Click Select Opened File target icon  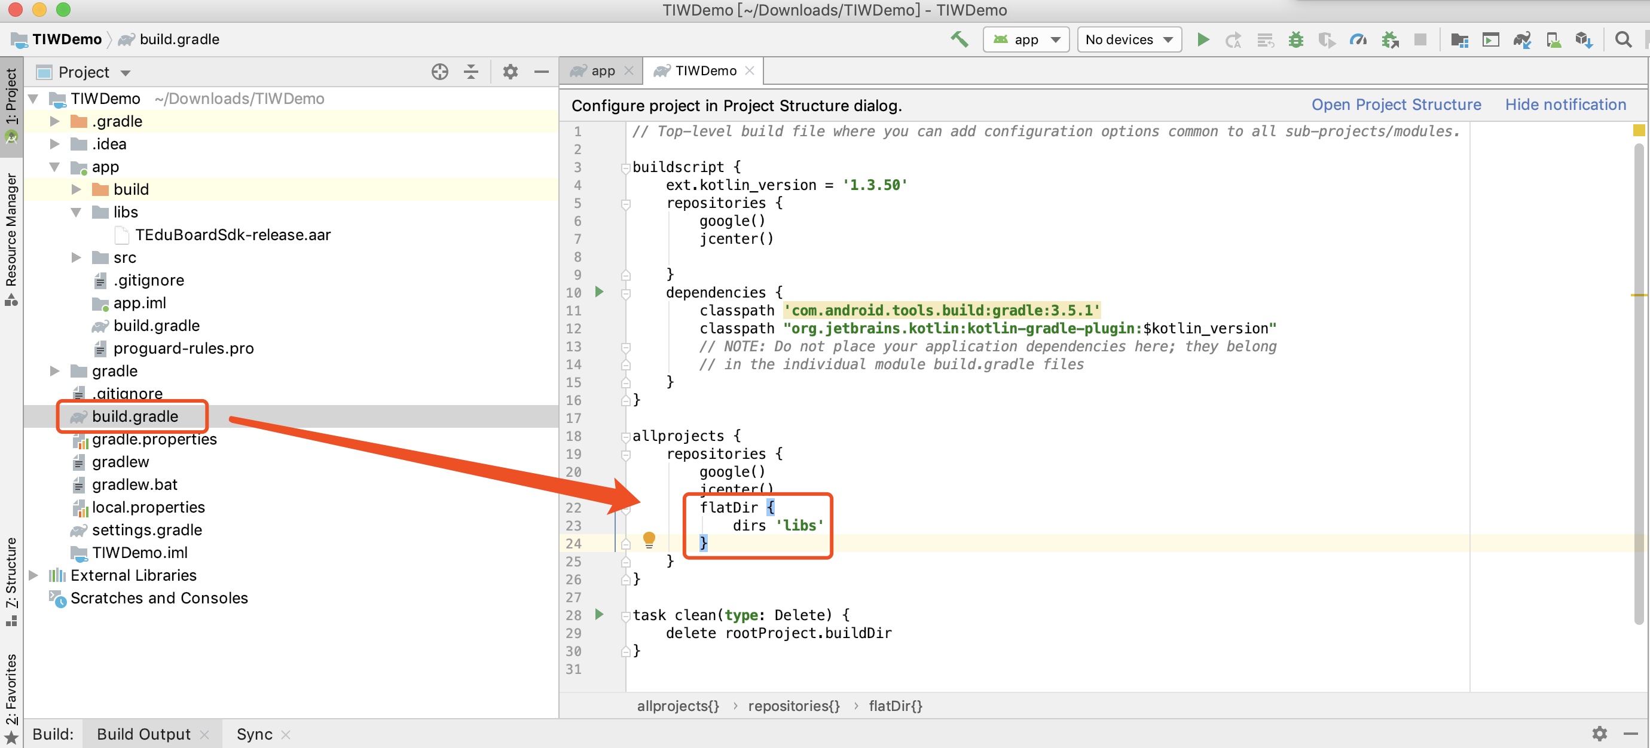(439, 72)
